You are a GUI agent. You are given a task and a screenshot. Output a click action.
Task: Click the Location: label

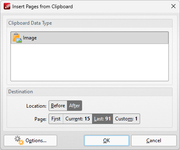[36, 106]
